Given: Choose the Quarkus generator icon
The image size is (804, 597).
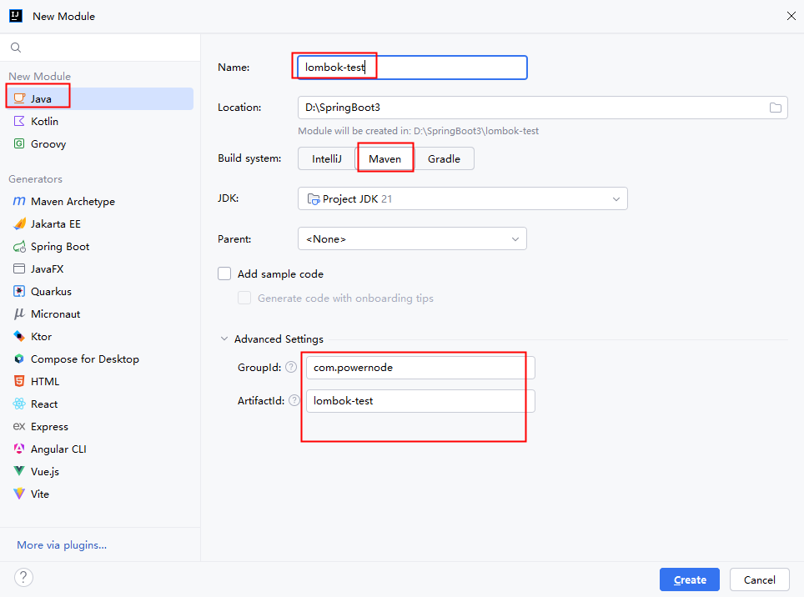Looking at the screenshot, I should (x=18, y=291).
